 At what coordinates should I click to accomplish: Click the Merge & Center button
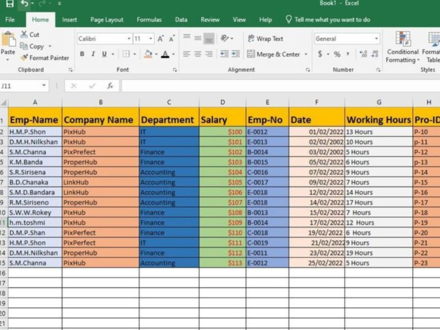coord(274,54)
